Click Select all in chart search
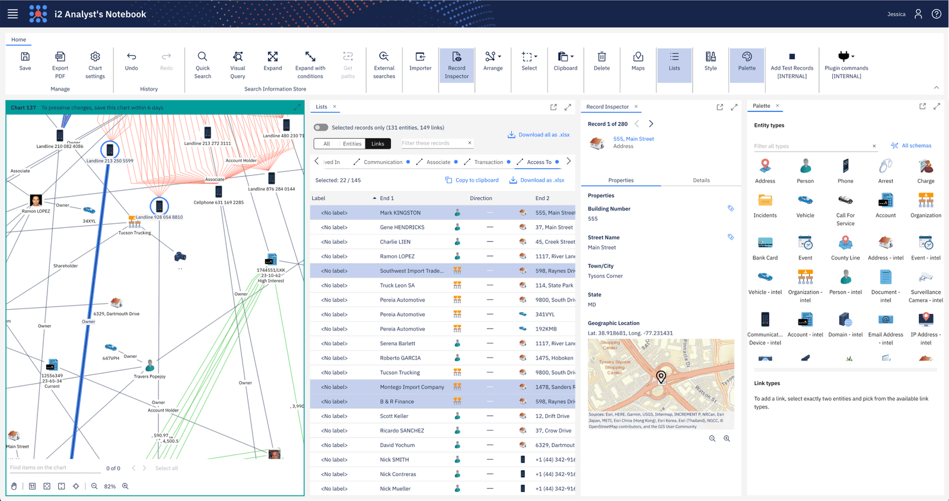The height and width of the screenshot is (501, 949). [x=167, y=468]
